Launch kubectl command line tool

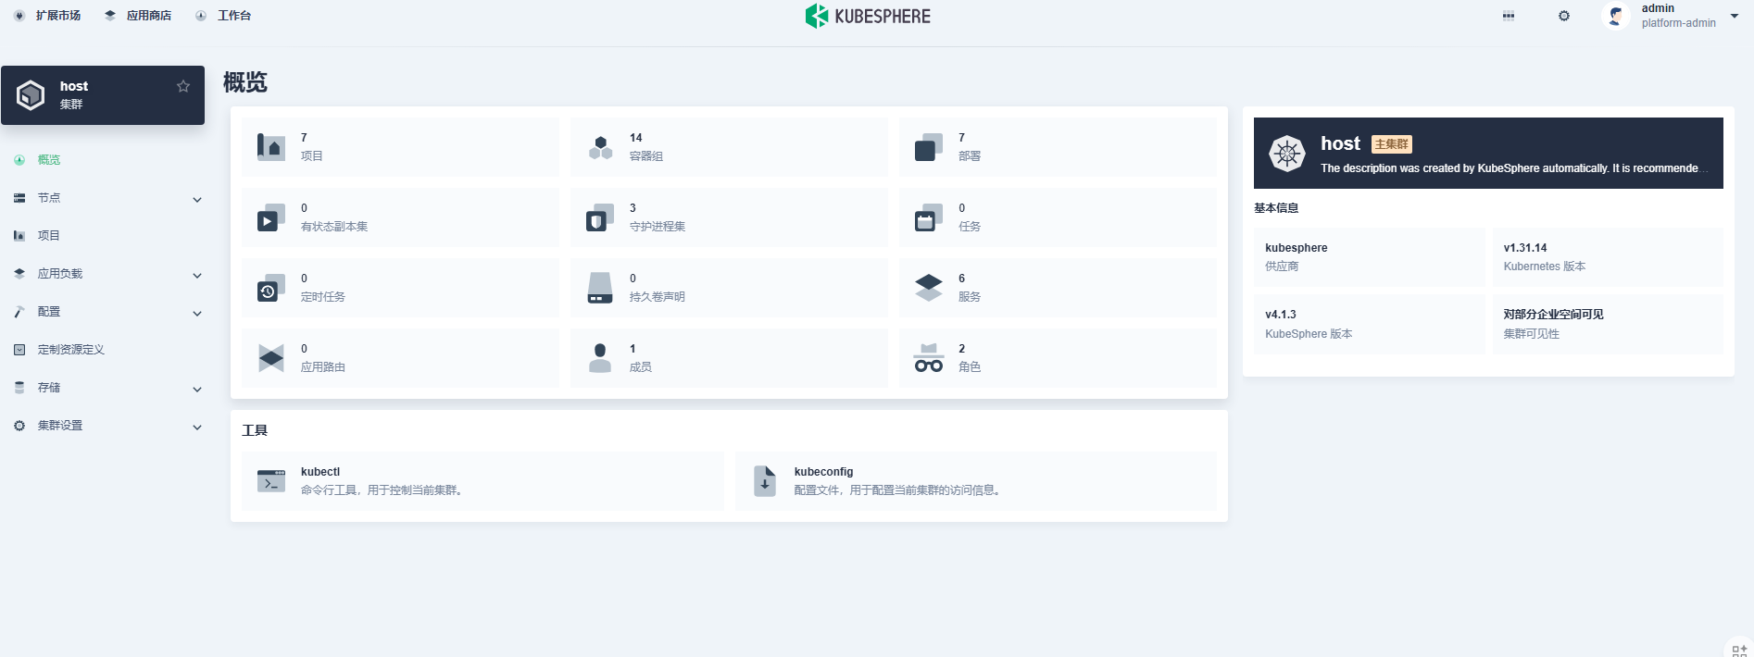pyautogui.click(x=482, y=481)
